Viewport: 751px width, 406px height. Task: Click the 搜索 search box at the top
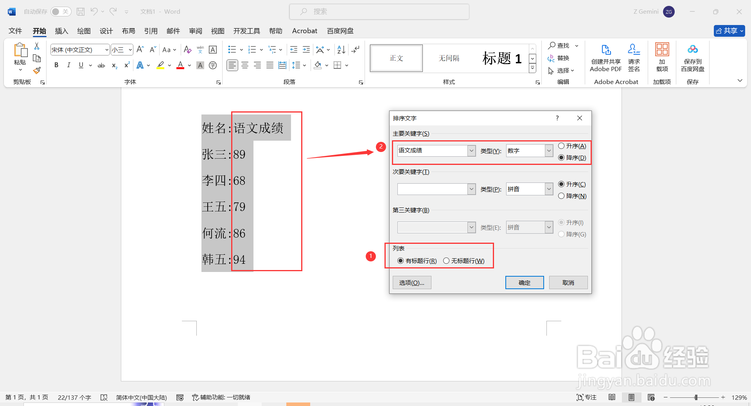[379, 11]
